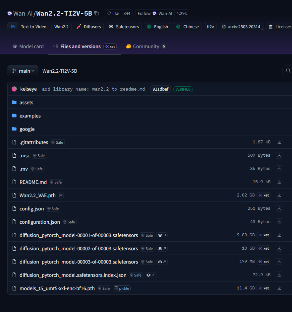Screen dimensions: 292x312
Task: Open the latest commit message link
Action: click(93, 89)
